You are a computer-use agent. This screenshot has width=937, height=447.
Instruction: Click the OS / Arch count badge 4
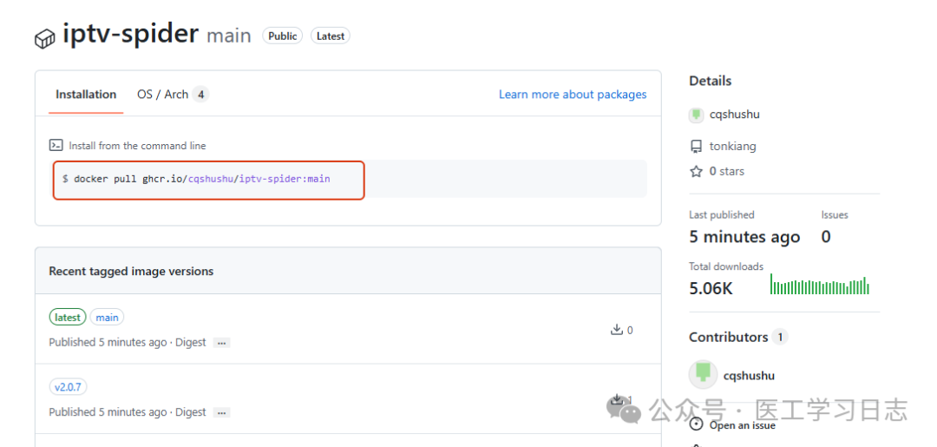click(x=200, y=95)
